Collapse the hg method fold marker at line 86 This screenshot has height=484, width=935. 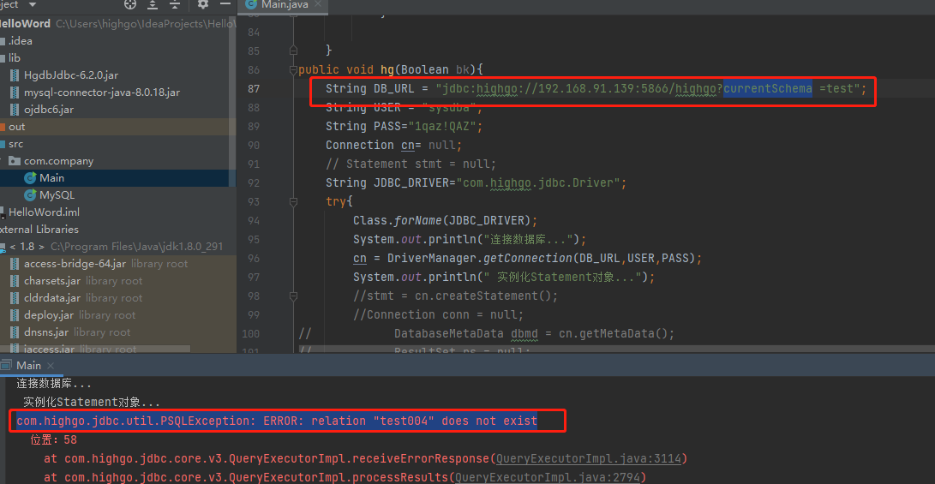pyautogui.click(x=293, y=69)
